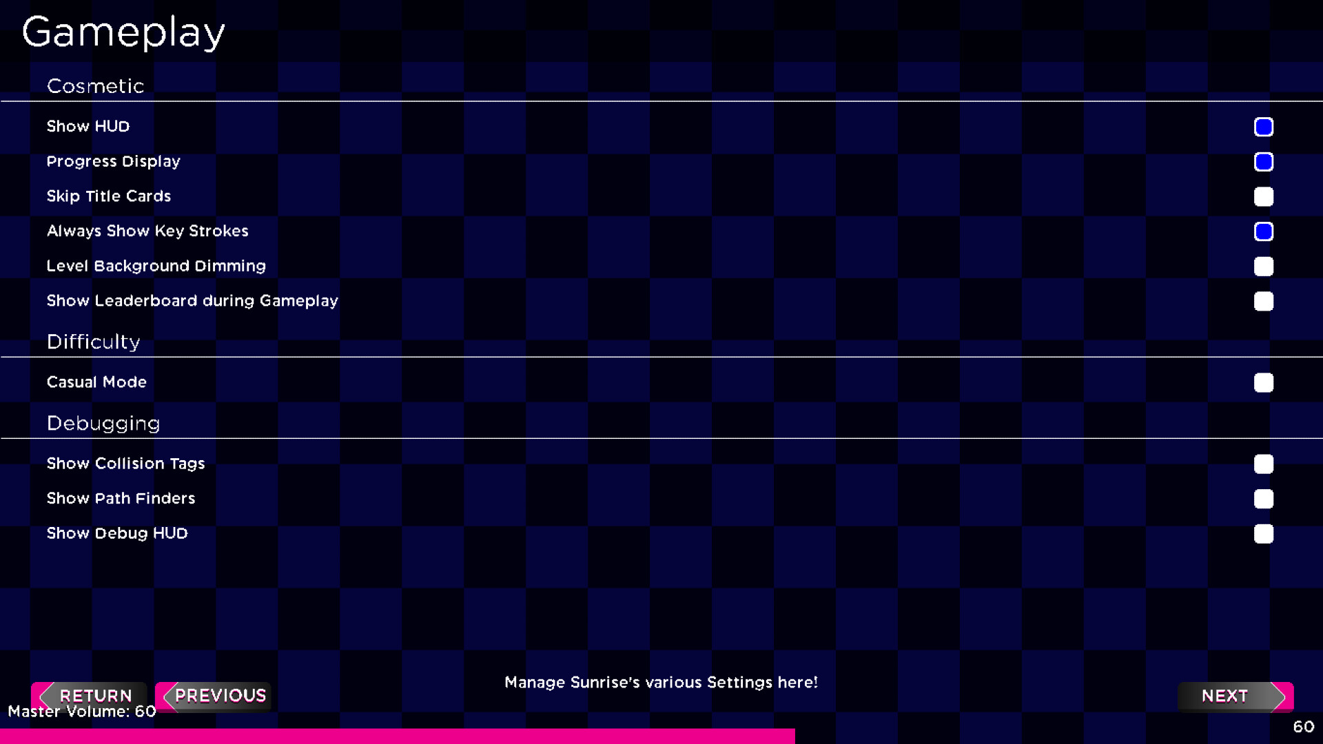The image size is (1323, 744).
Task: Select the Cosmetic section heading
Action: pos(95,86)
